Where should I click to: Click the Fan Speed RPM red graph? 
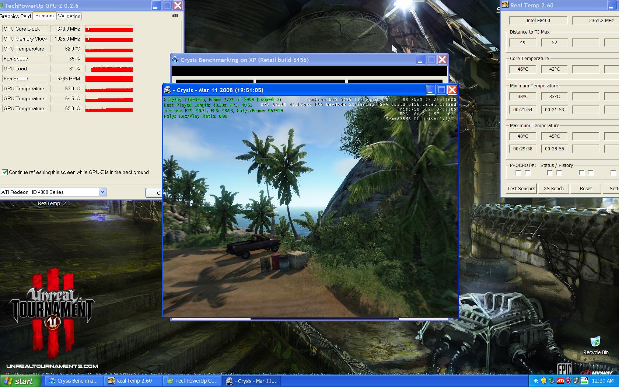tap(109, 79)
